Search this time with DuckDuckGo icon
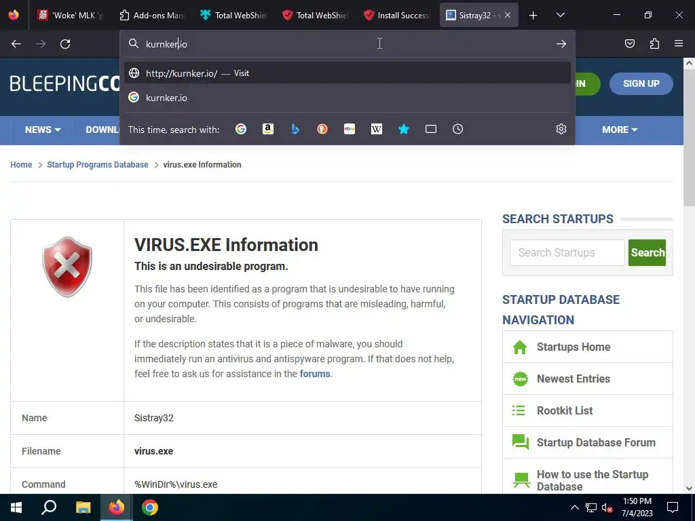Viewport: 695px width, 521px height. tap(322, 129)
